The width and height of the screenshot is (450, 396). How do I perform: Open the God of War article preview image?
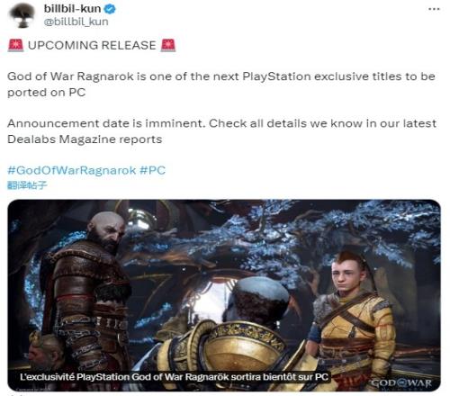[x=224, y=295]
